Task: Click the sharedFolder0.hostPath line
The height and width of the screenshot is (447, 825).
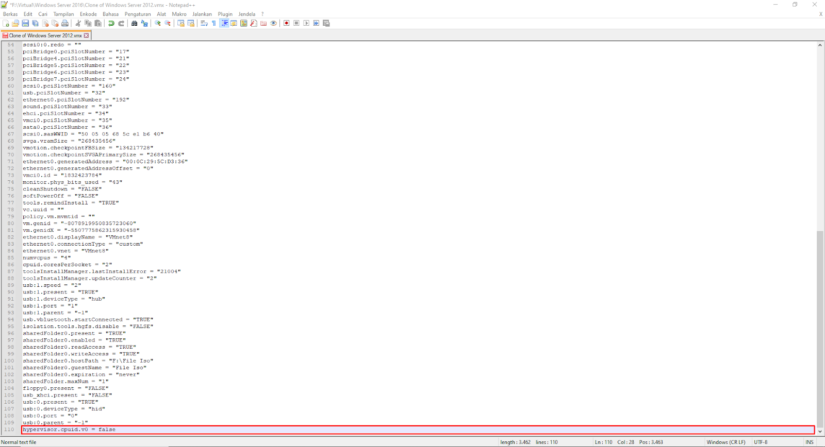Action: tap(88, 360)
